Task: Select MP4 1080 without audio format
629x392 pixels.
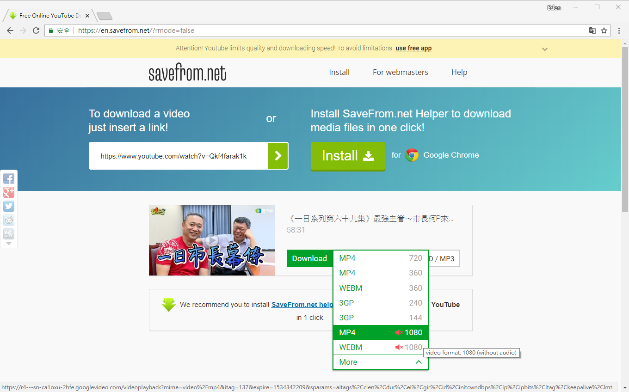Action: coord(381,332)
